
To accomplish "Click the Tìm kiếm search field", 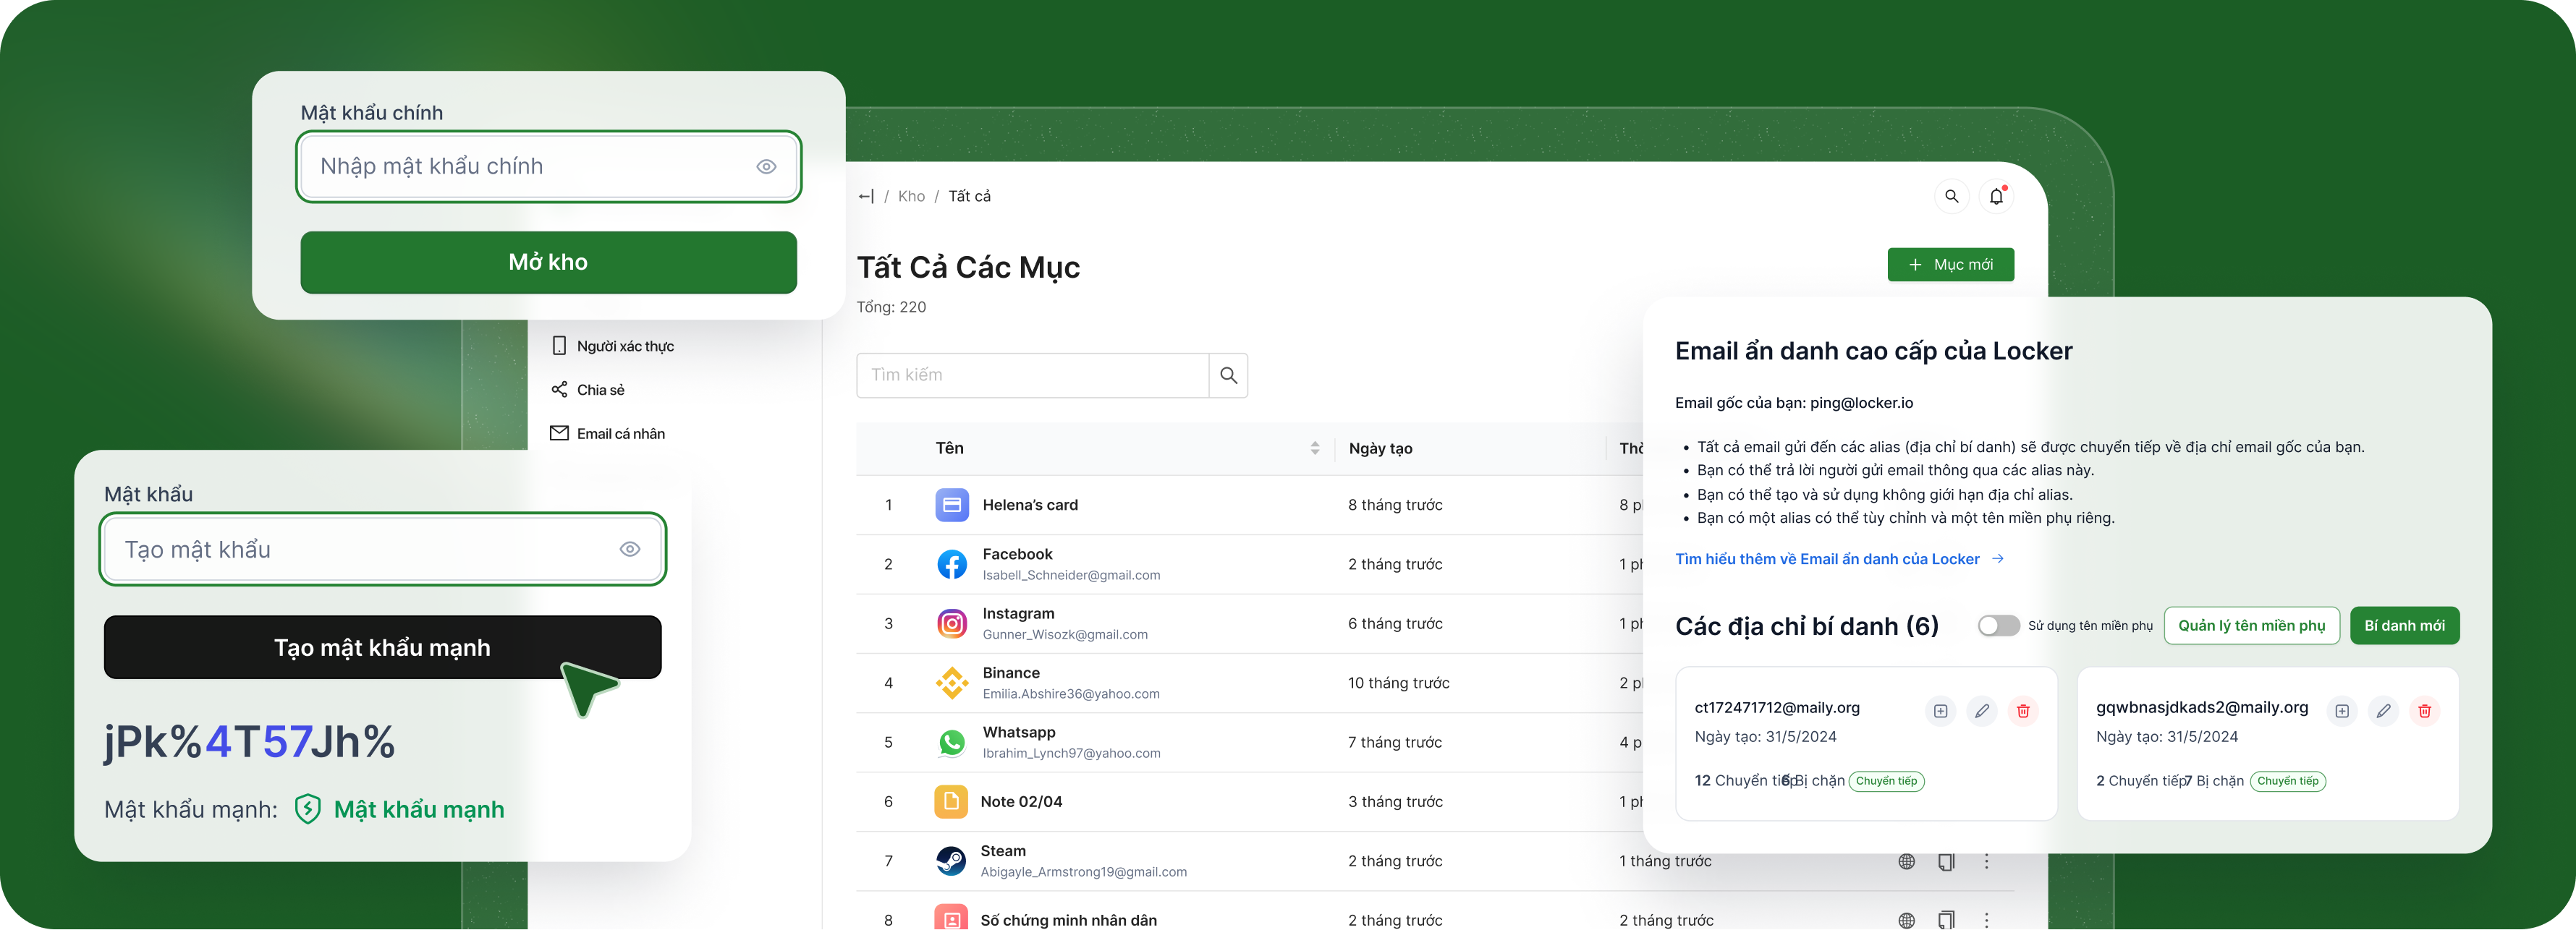I will (1031, 375).
